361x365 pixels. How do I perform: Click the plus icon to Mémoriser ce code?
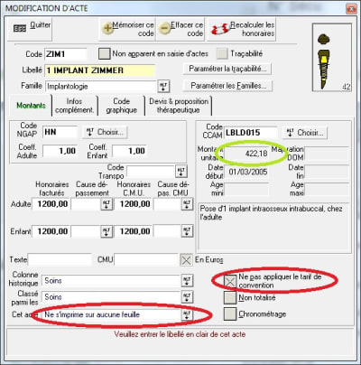[107, 29]
